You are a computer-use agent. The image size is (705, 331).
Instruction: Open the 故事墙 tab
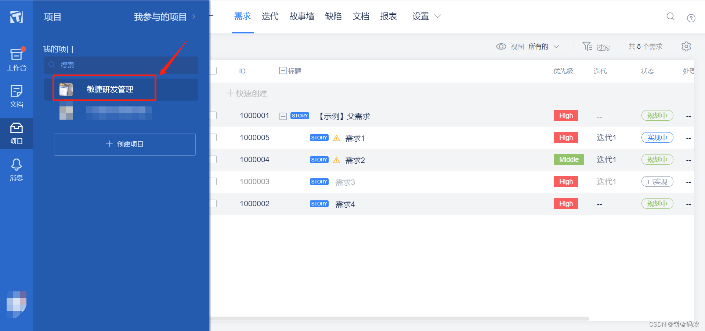click(x=302, y=16)
